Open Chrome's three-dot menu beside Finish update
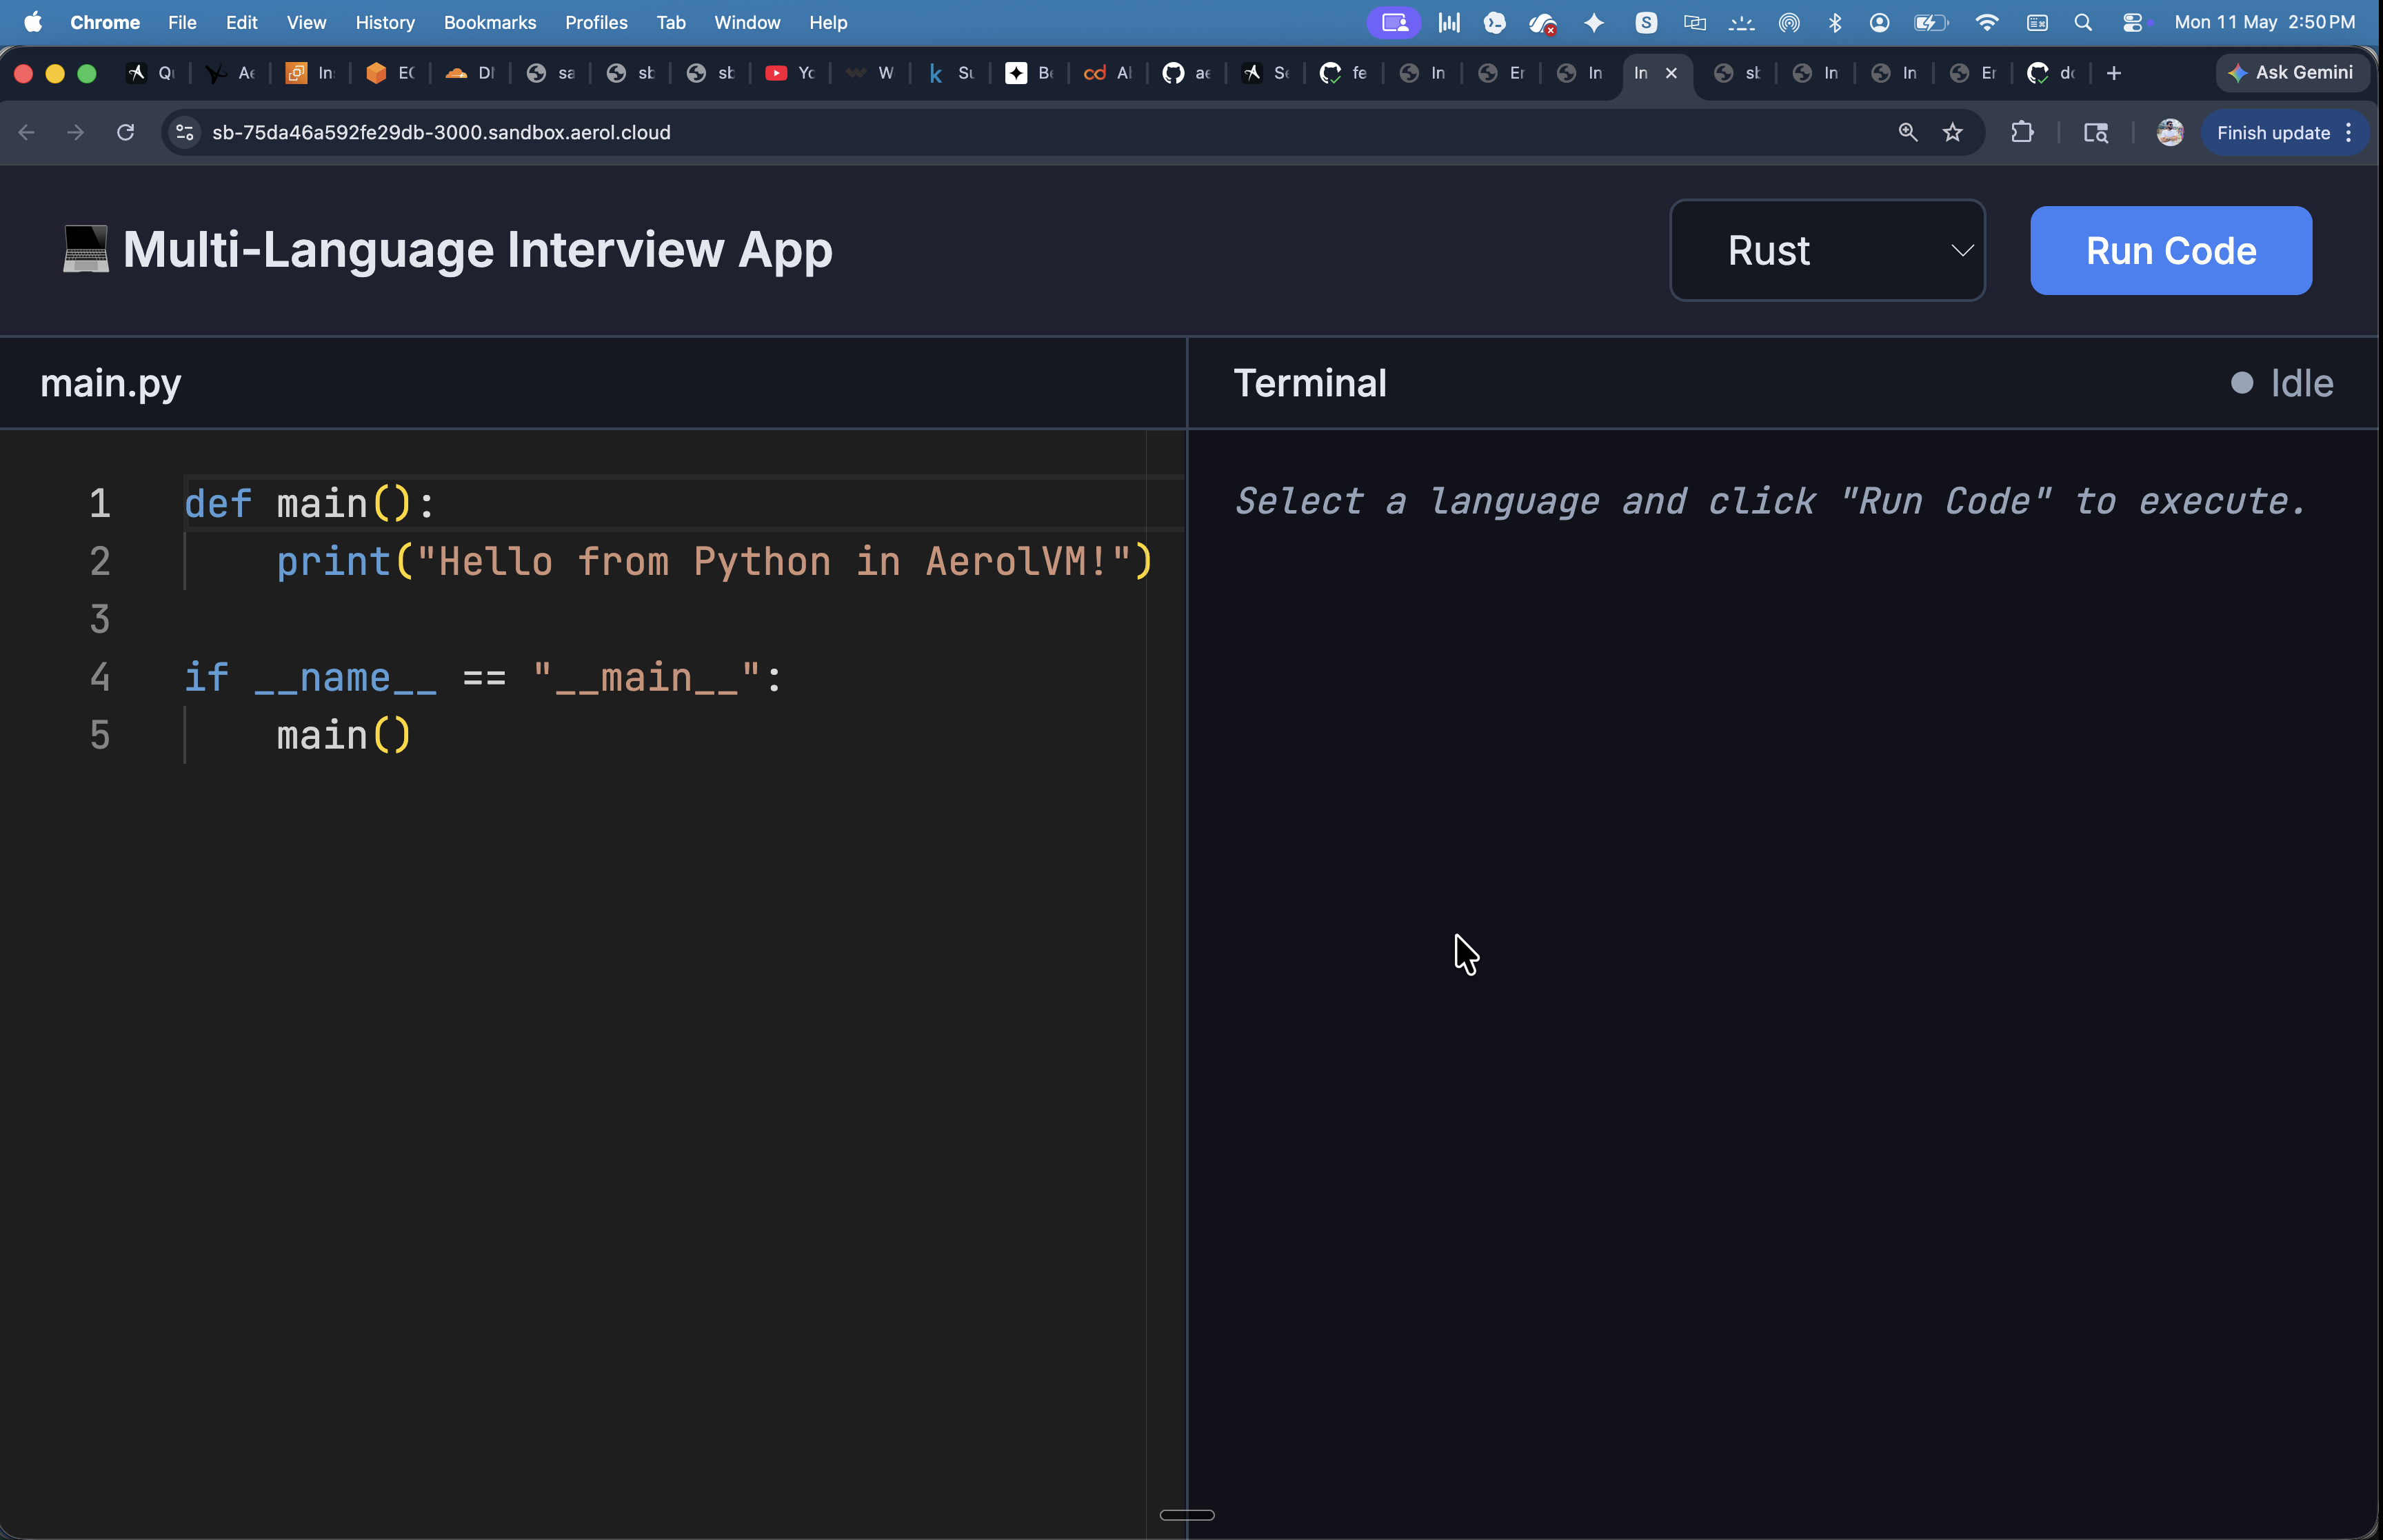Image resolution: width=2383 pixels, height=1540 pixels. coord(2349,133)
